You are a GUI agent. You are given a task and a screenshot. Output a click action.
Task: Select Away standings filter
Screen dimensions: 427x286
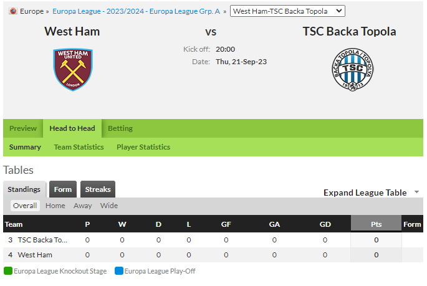pyautogui.click(x=82, y=206)
